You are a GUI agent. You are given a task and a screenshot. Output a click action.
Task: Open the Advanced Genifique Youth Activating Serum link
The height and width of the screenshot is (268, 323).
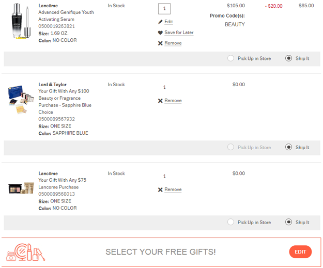click(66, 15)
